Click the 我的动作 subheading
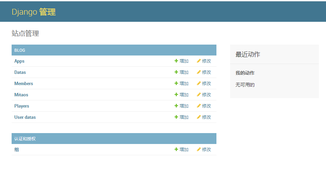 245,73
